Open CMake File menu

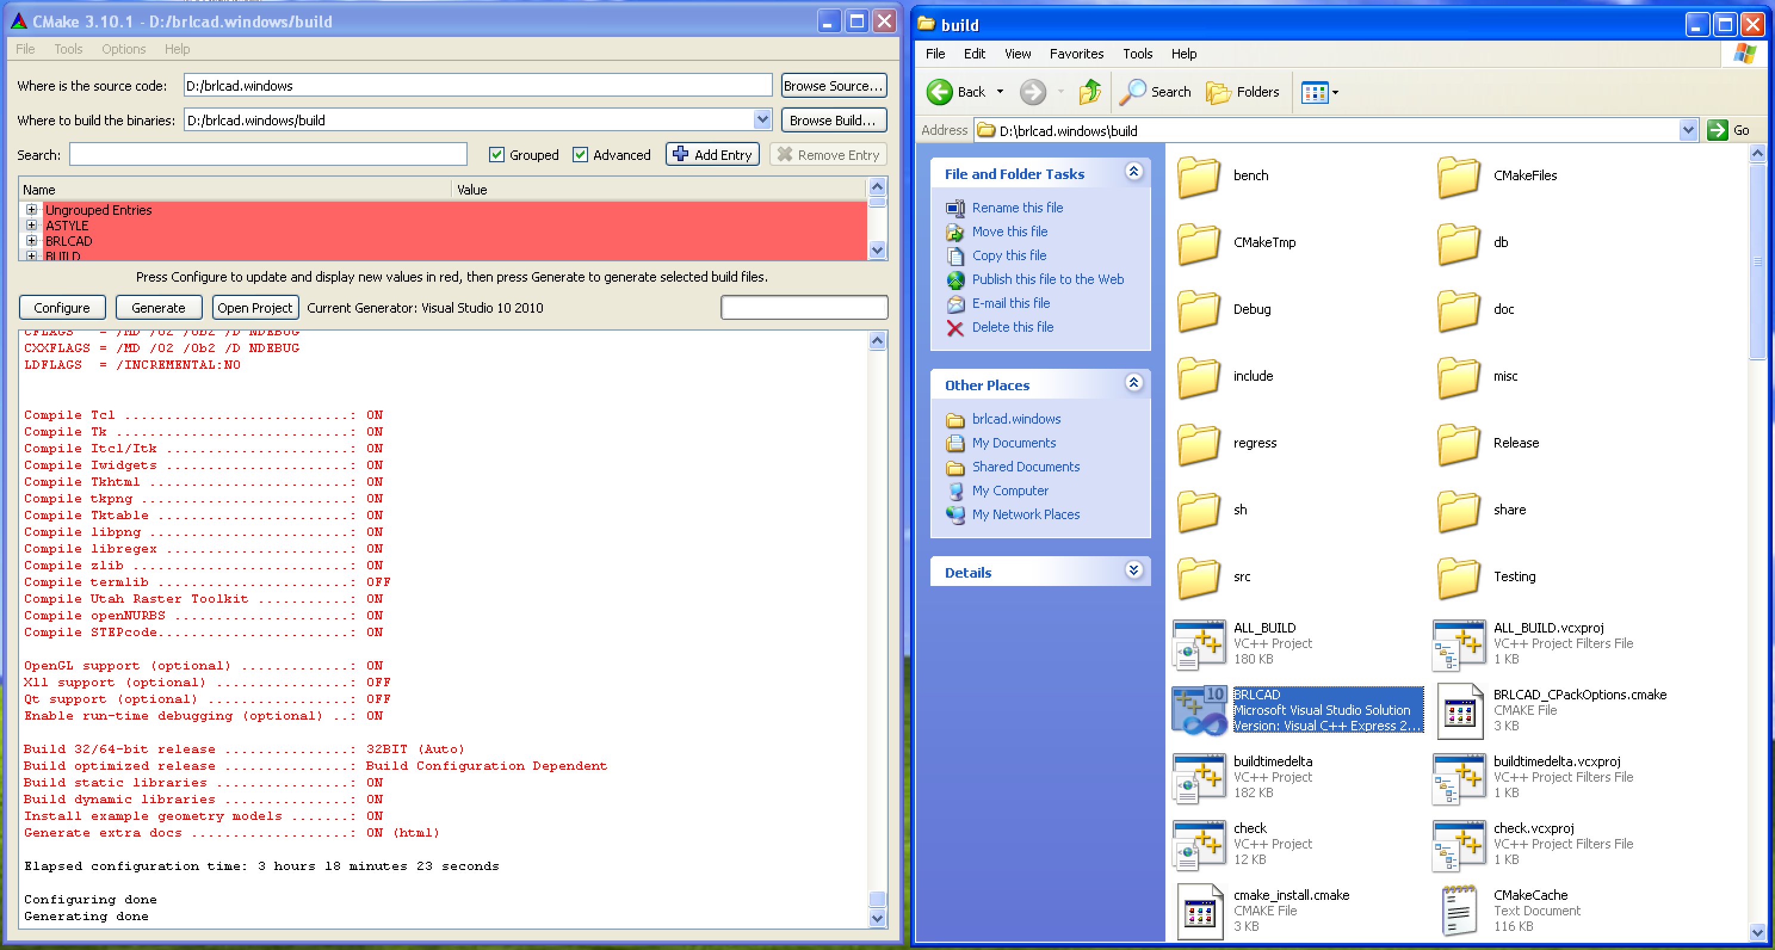point(25,49)
